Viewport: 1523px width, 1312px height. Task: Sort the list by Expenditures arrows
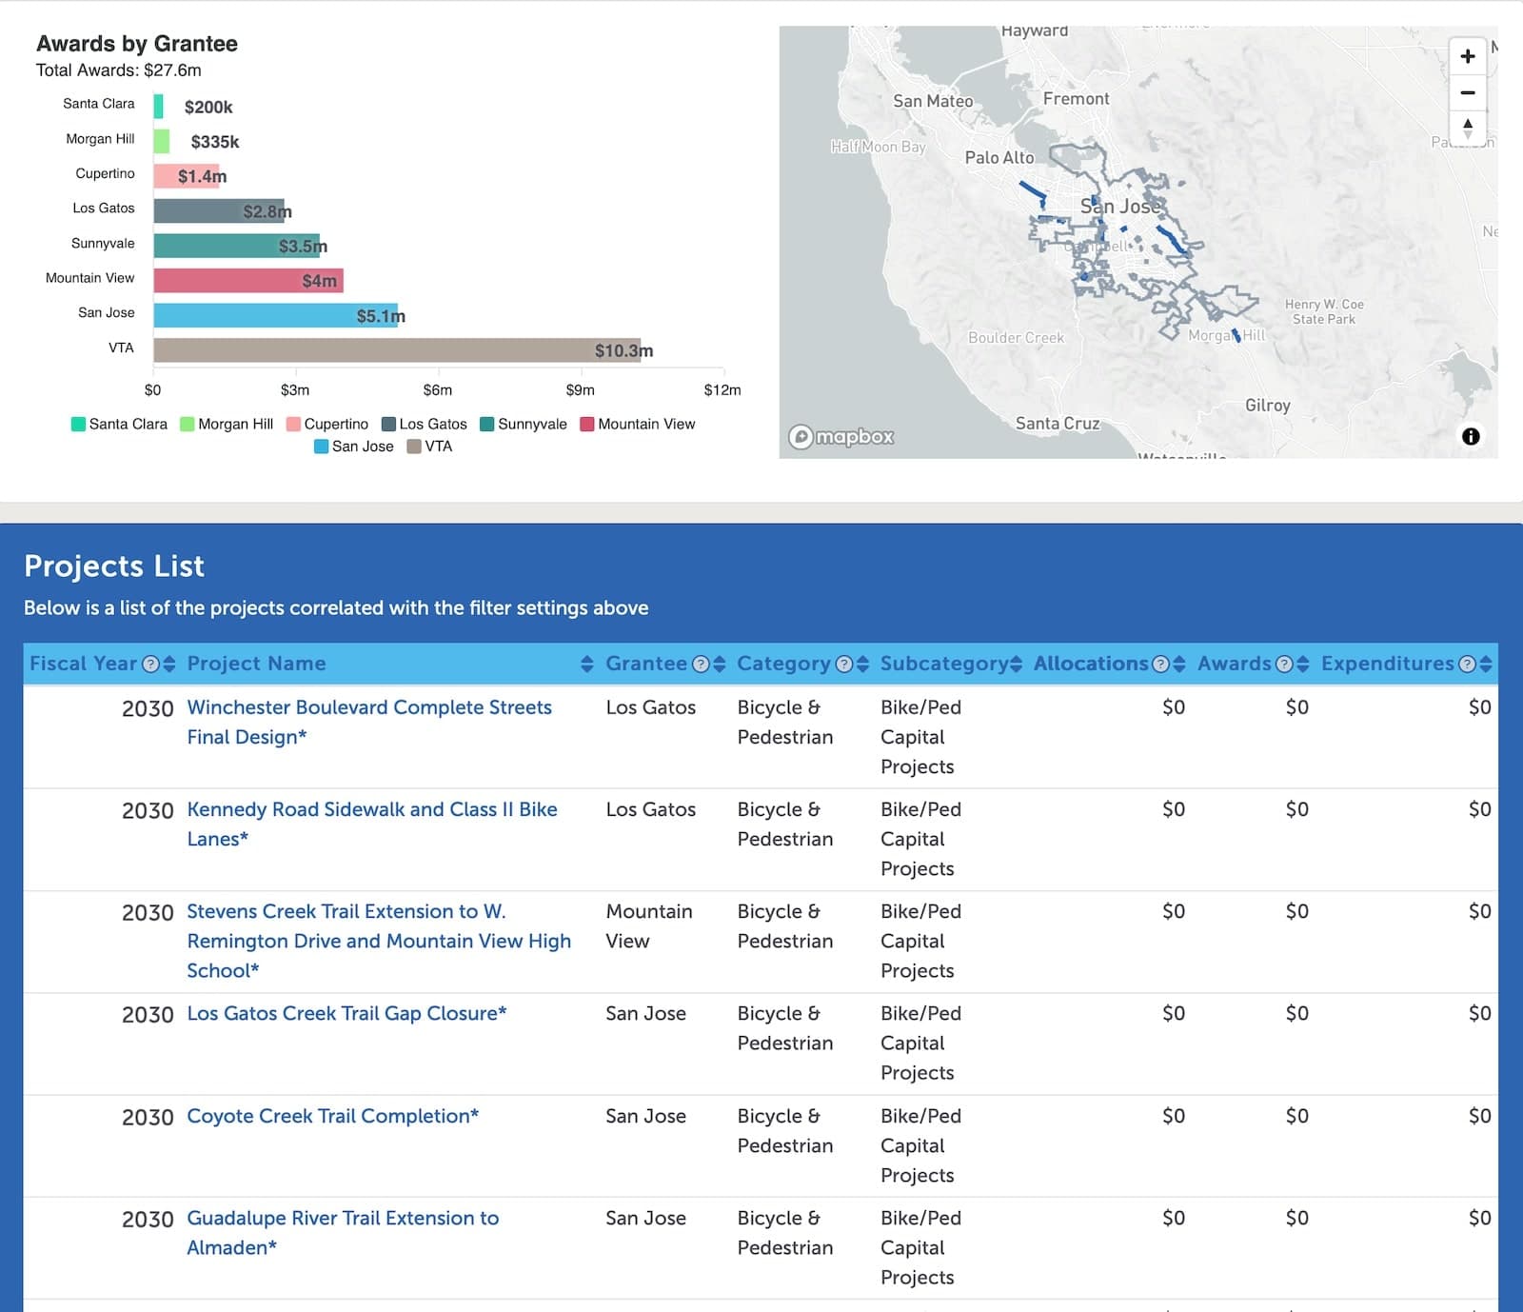(x=1486, y=664)
